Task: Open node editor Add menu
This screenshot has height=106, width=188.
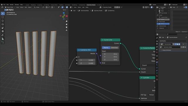Action: tap(83, 7)
